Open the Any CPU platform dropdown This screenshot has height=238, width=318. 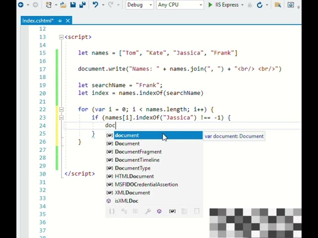180,4
